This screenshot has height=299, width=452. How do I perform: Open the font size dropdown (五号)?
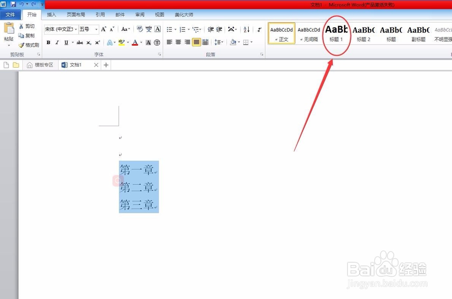coord(96,29)
